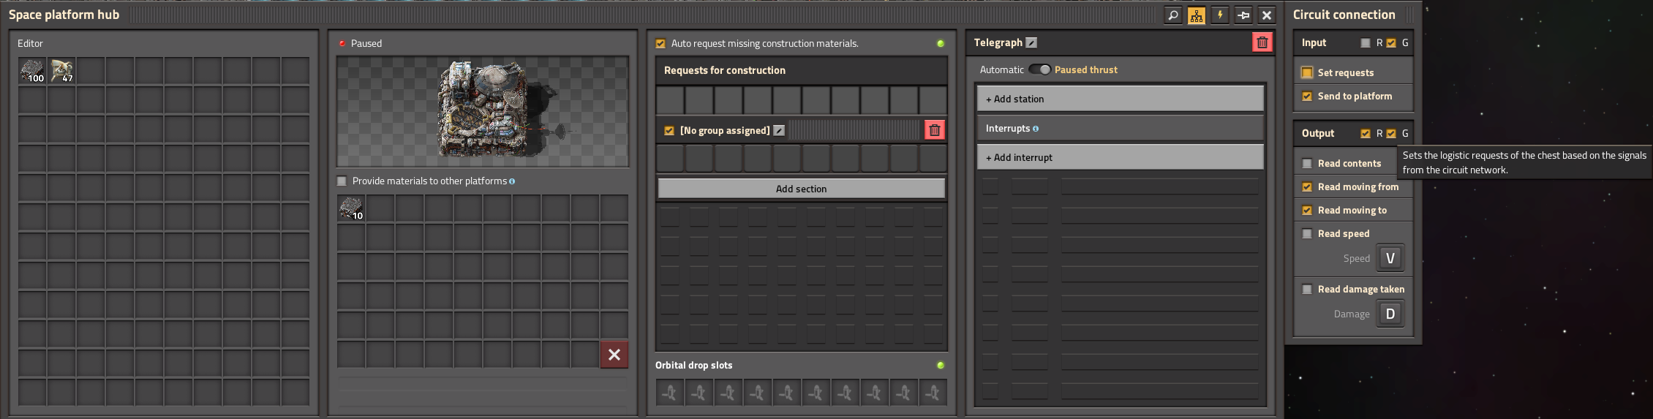
Task: Click the Add interrupt entry
Action: pos(1121,157)
